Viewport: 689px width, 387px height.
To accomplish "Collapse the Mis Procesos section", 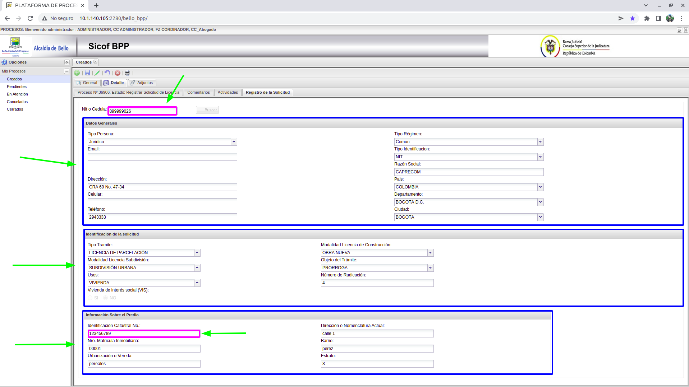I will click(66, 71).
